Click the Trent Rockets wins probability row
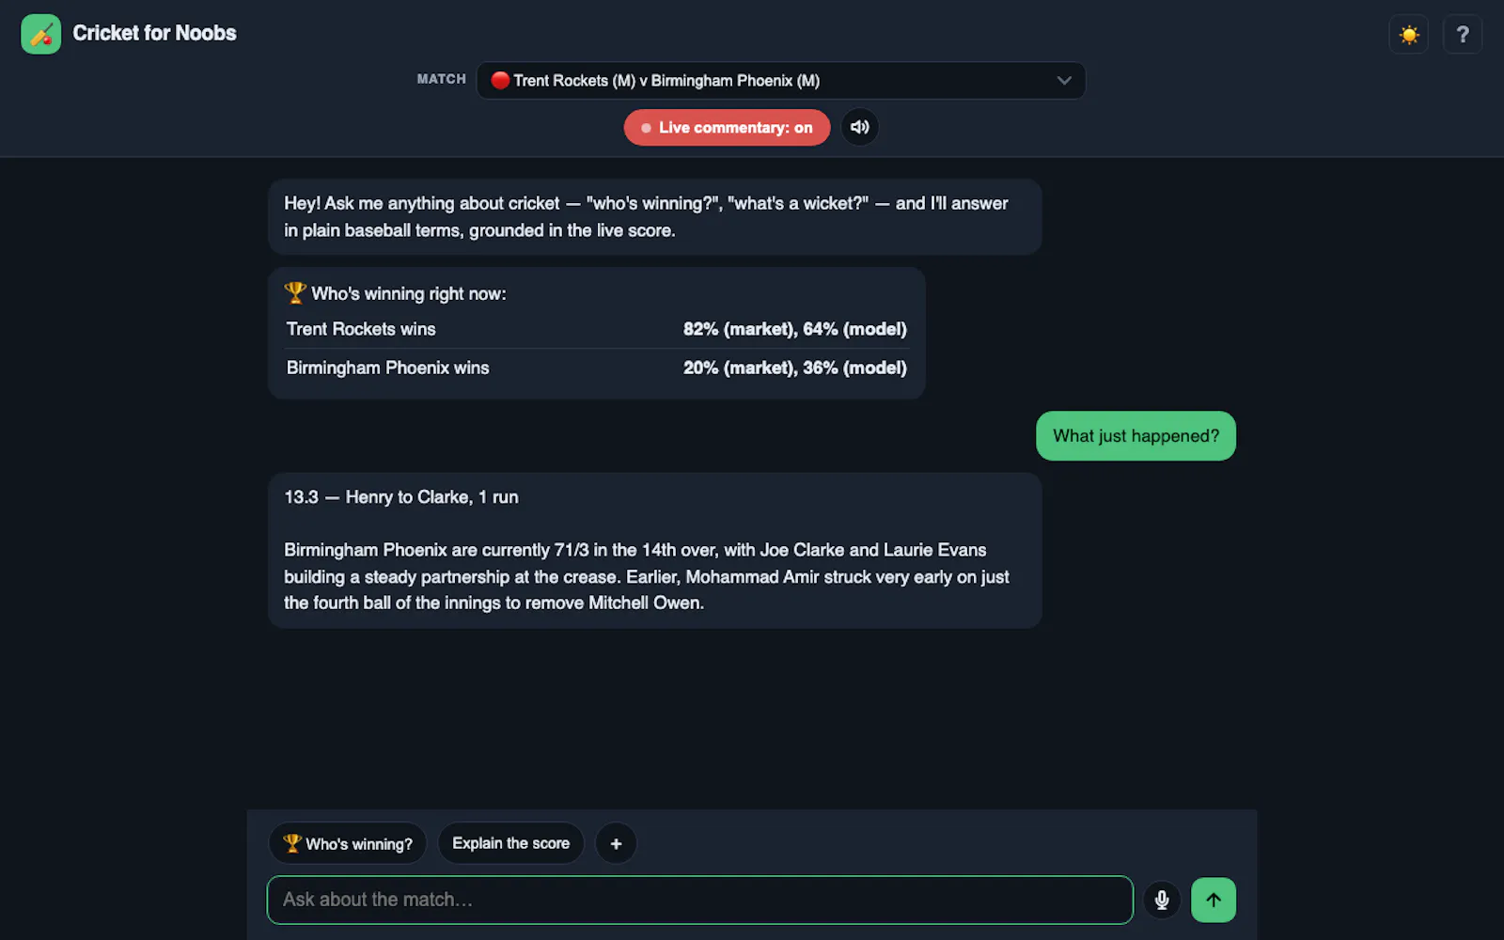This screenshot has width=1504, height=940. point(597,329)
